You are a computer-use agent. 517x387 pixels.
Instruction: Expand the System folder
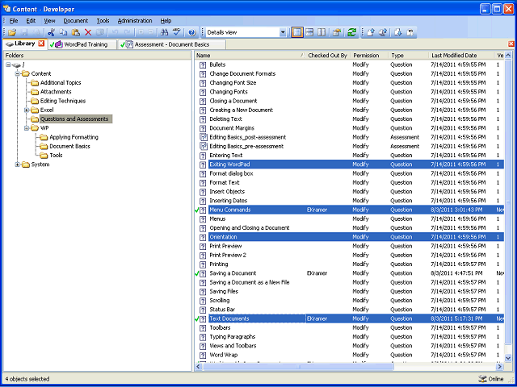click(x=18, y=164)
